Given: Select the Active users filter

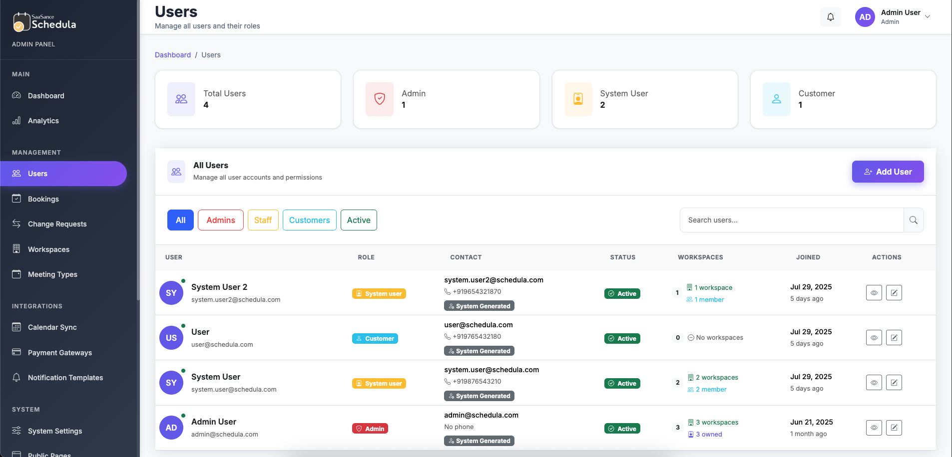Looking at the screenshot, I should click(358, 220).
